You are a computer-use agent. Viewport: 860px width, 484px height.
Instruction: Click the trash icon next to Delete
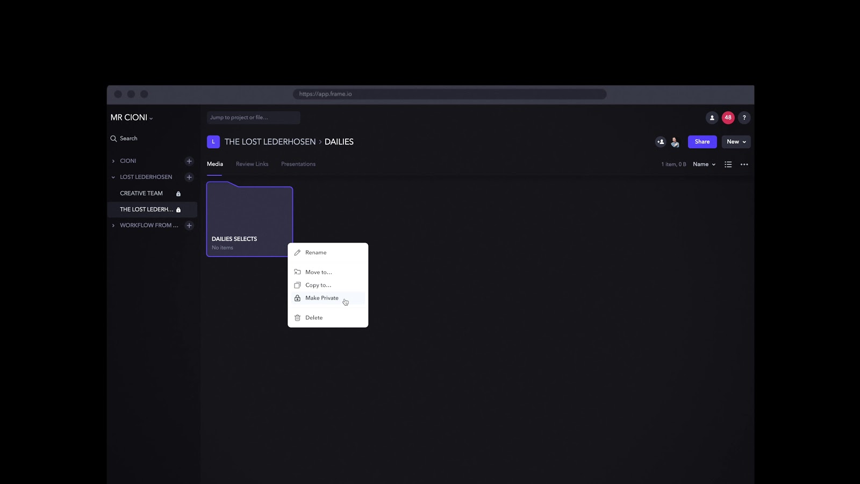pyautogui.click(x=297, y=318)
